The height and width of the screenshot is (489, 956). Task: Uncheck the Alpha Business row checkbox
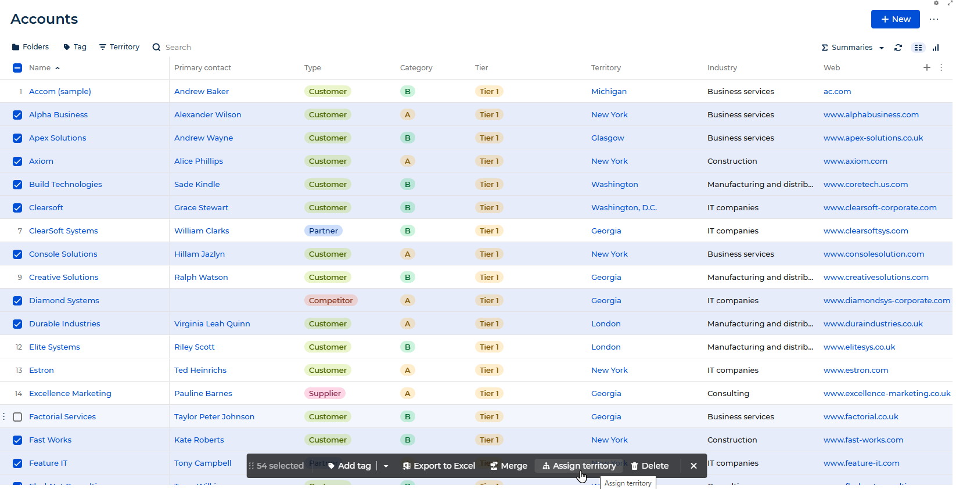(17, 115)
